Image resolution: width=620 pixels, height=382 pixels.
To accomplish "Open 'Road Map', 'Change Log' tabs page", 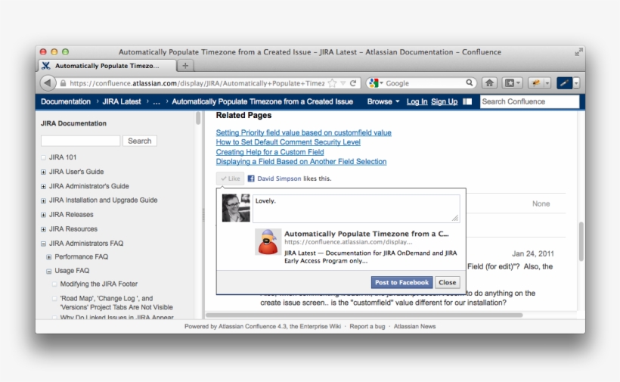I will point(116,303).
